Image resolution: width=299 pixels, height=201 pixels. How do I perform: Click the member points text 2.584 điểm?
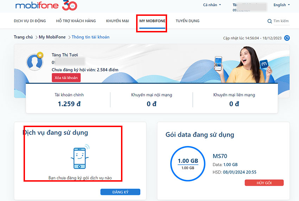click(x=108, y=70)
